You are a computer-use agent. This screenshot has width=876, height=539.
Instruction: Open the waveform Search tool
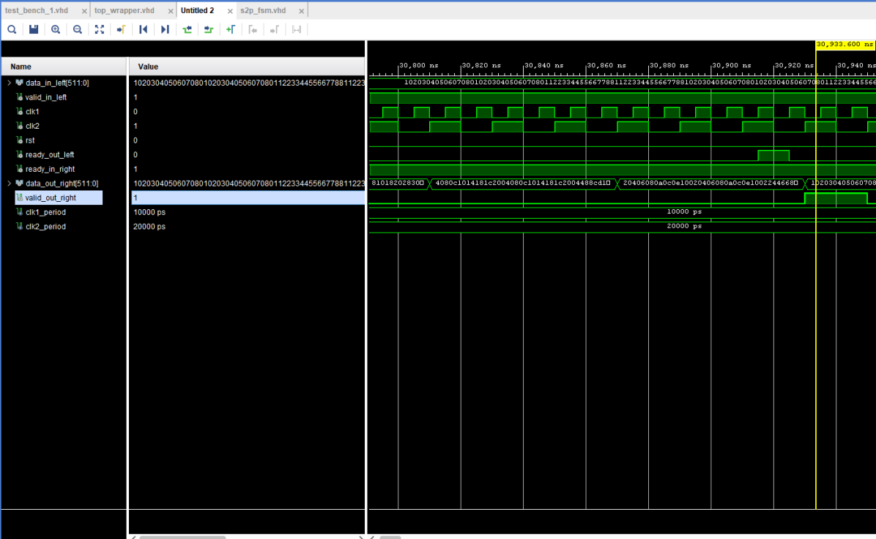[x=12, y=29]
